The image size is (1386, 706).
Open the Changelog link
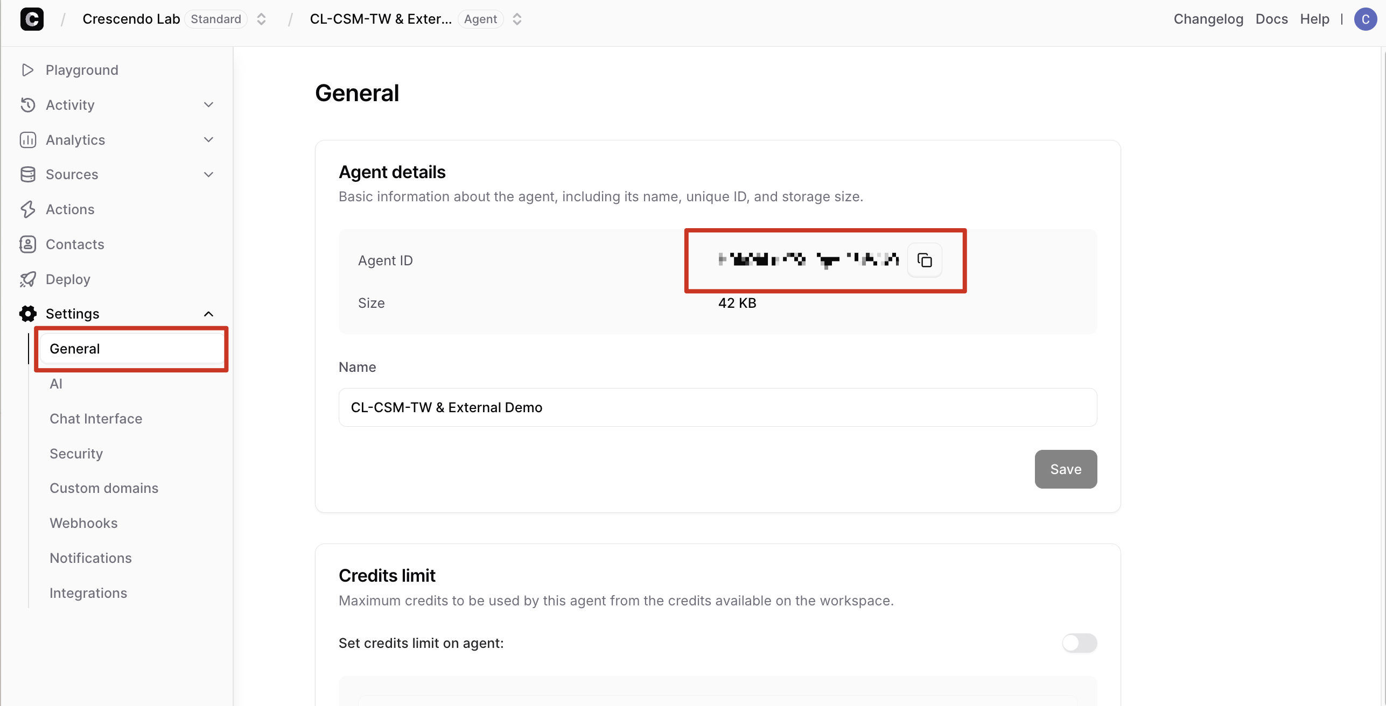pos(1208,19)
